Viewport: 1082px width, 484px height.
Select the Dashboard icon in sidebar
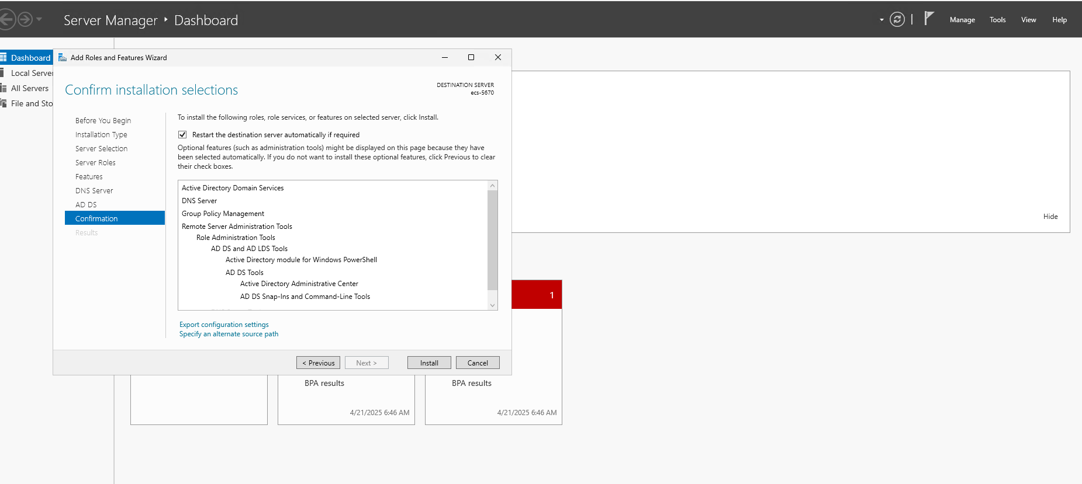point(4,58)
